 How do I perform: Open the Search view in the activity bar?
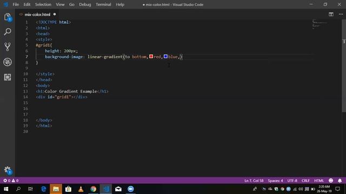8,32
